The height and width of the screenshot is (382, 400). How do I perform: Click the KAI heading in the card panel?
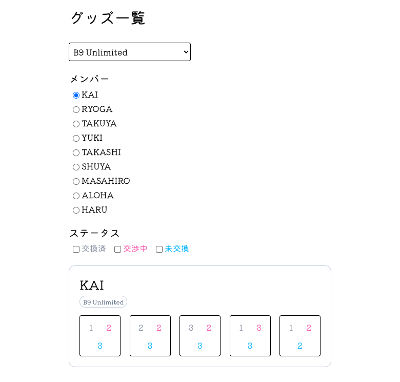point(92,285)
